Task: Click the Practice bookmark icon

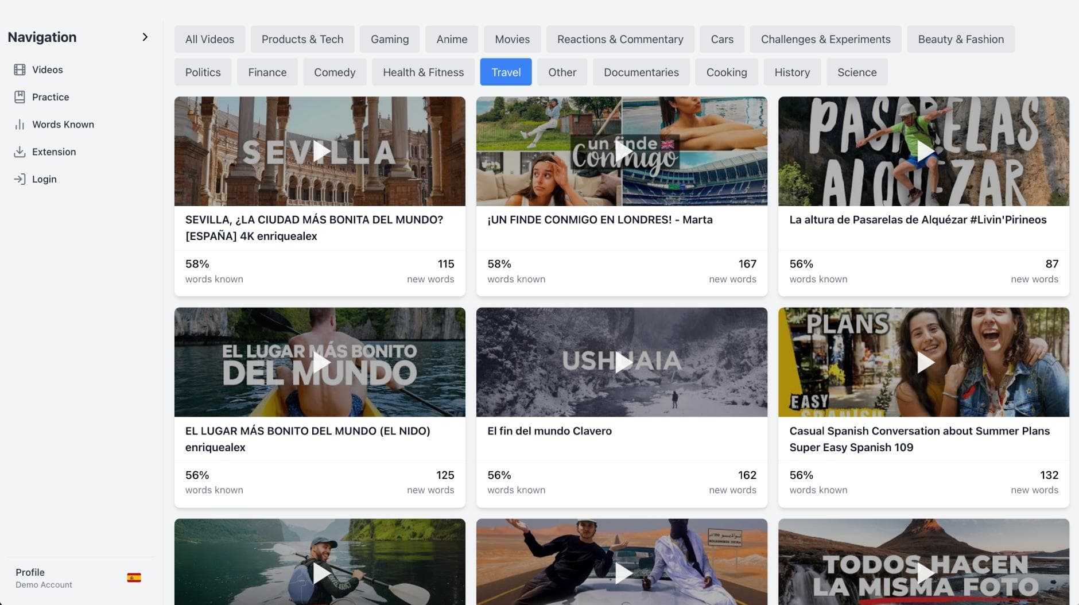Action: [x=20, y=97]
